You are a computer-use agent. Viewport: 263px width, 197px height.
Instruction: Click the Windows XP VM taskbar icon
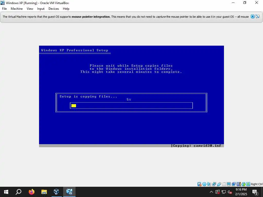click(x=69, y=192)
